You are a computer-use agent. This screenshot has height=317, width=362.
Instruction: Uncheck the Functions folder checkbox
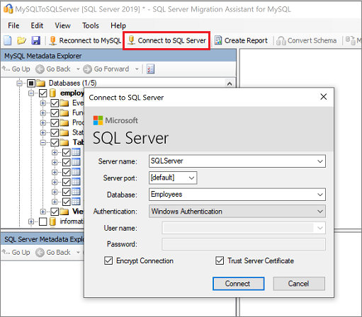55,113
